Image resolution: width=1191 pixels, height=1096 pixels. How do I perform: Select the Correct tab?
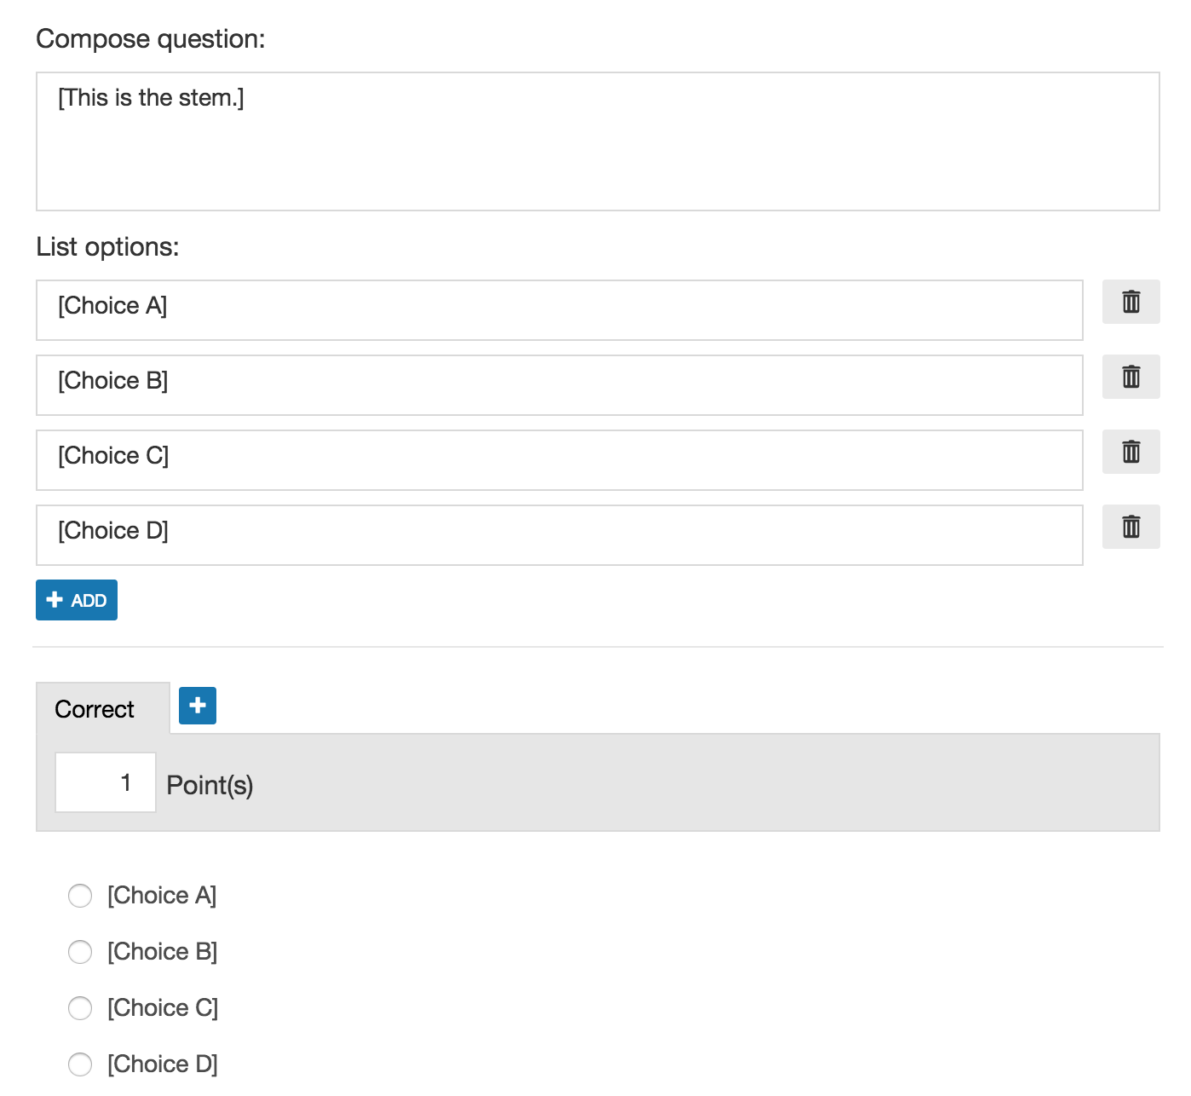point(95,709)
